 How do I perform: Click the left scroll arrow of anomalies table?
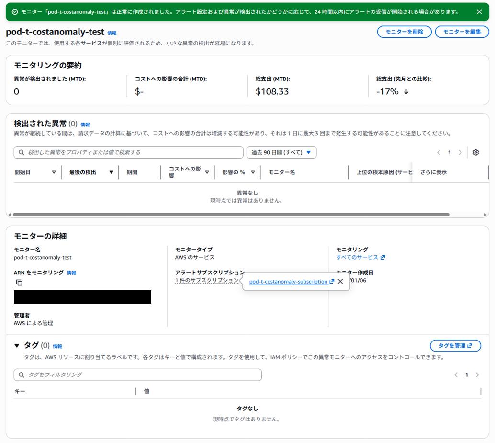coord(10,215)
